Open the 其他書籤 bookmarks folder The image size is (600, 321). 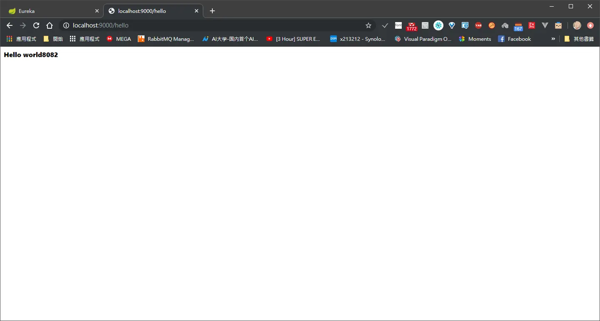[579, 39]
